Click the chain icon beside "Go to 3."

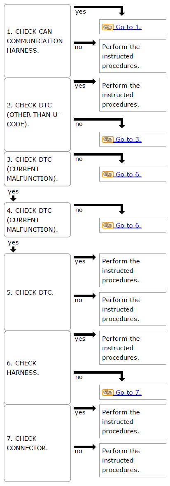pyautogui.click(x=107, y=140)
